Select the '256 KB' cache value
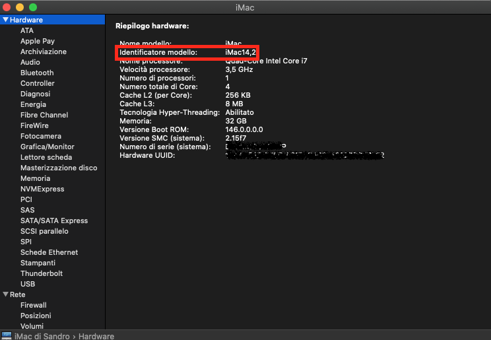This screenshot has height=340, width=491. click(238, 95)
